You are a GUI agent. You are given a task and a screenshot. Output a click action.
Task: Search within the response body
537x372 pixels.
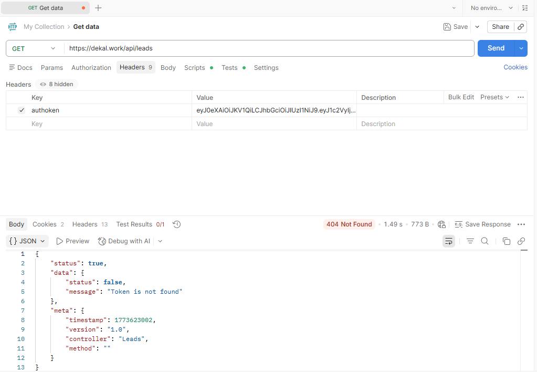point(485,241)
